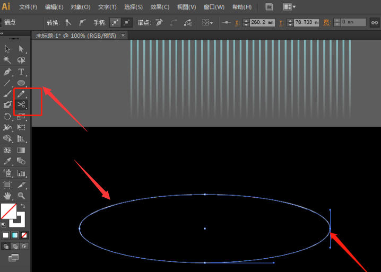381x272 pixels.
Task: Choose the Lasso tool
Action: point(21,60)
